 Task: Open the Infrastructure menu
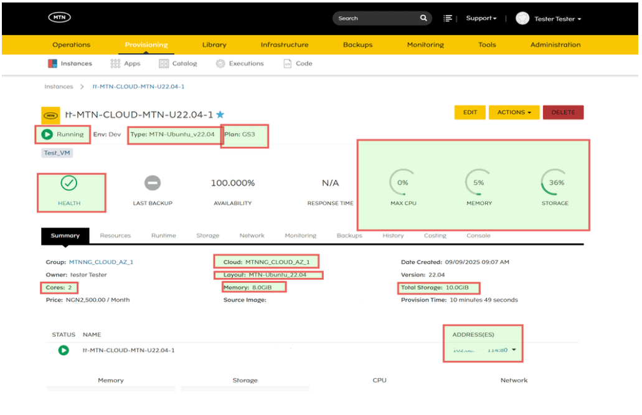click(285, 45)
